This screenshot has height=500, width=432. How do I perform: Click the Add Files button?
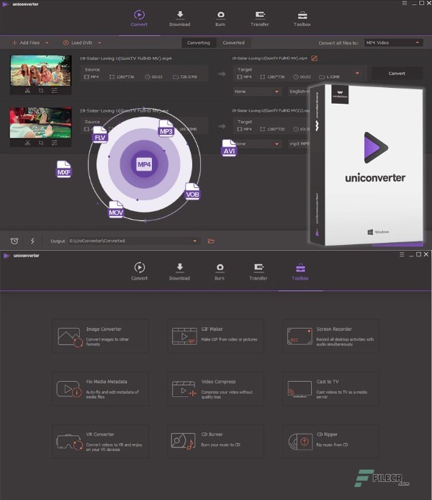25,43
